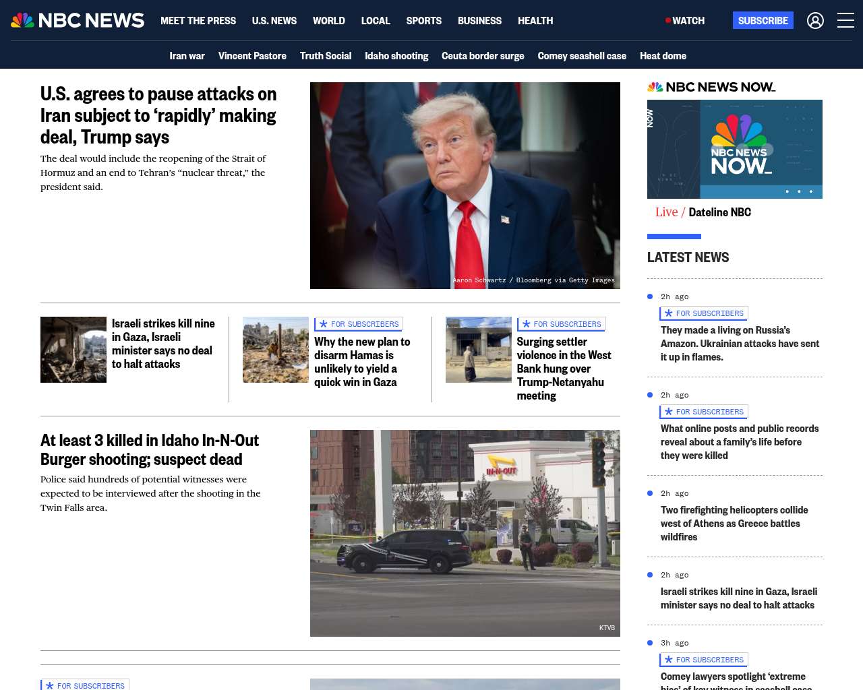This screenshot has width=863, height=690.
Task: Click the Idaho shooting summary about Twin Falls
Action: pos(150,493)
